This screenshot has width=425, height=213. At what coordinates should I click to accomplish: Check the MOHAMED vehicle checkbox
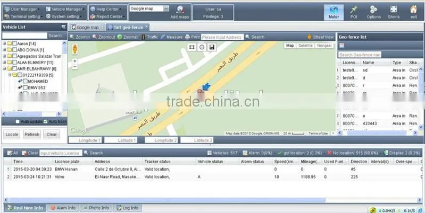[x=25, y=81]
